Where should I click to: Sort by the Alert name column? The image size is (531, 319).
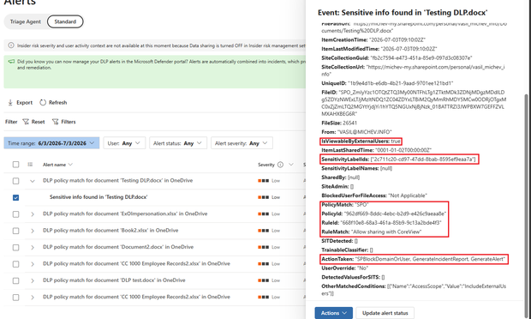[x=57, y=165]
